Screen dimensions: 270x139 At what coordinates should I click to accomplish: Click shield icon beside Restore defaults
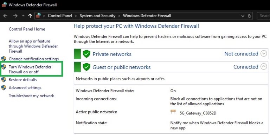pyautogui.click(x=4, y=80)
